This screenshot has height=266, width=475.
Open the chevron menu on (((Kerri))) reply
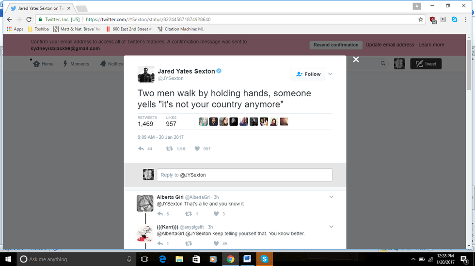(331, 227)
